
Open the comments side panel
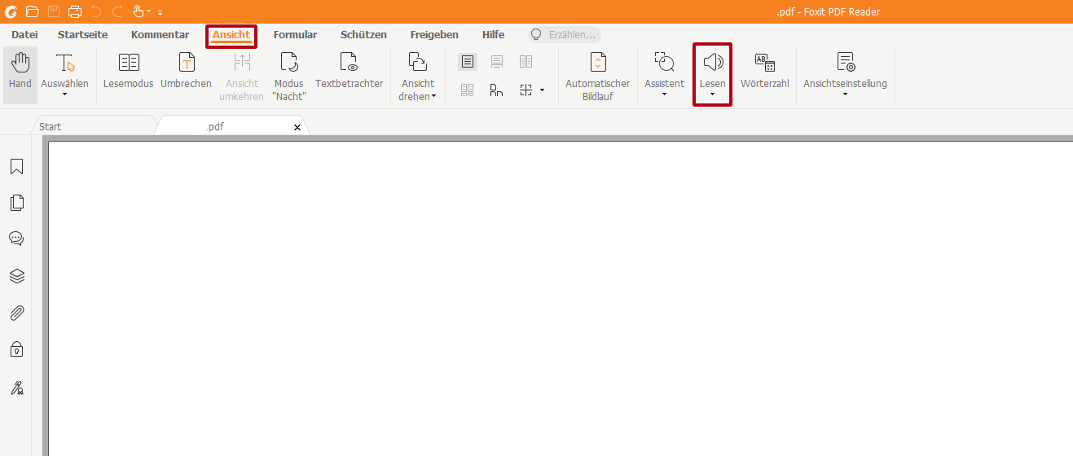(x=16, y=239)
